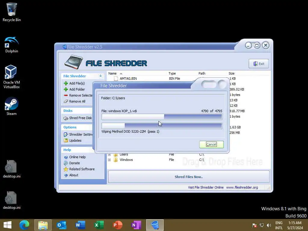Viewport: 308px width, 231px height.
Task: Sort the list by Path column
Action: [202, 73]
